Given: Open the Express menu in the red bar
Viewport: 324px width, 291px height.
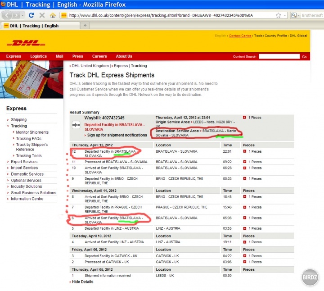Looking at the screenshot, I should pyautogui.click(x=13, y=56).
